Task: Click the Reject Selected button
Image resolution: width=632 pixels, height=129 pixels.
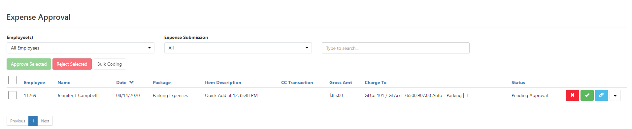Action: coord(72,64)
